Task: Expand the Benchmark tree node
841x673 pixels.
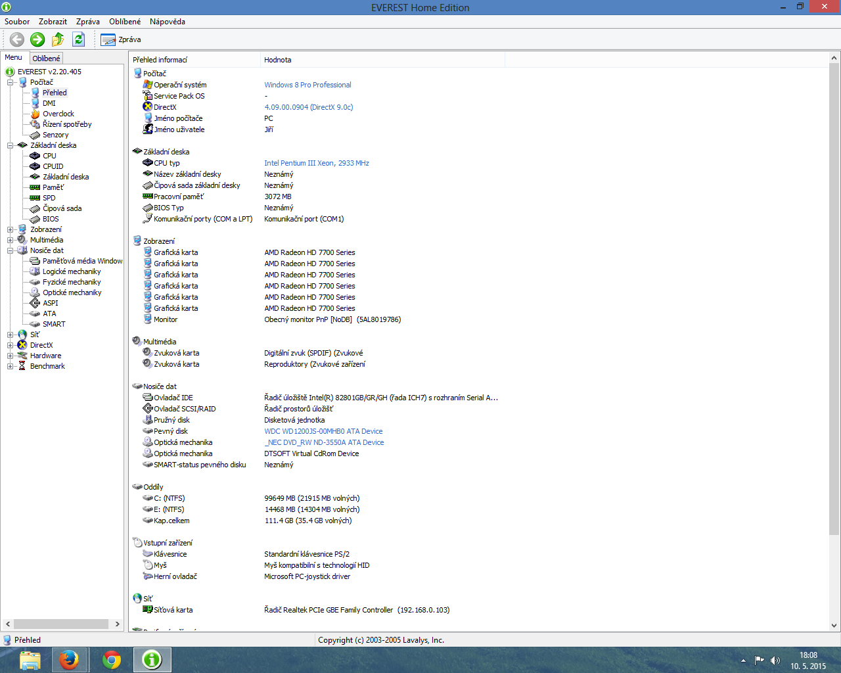Action: click(11, 366)
